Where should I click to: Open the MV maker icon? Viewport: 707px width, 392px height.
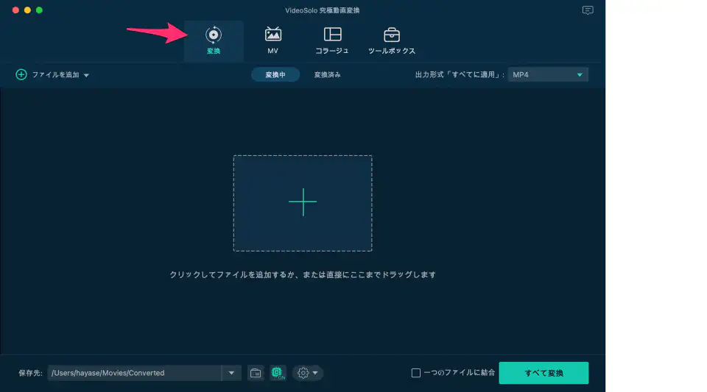coord(272,35)
